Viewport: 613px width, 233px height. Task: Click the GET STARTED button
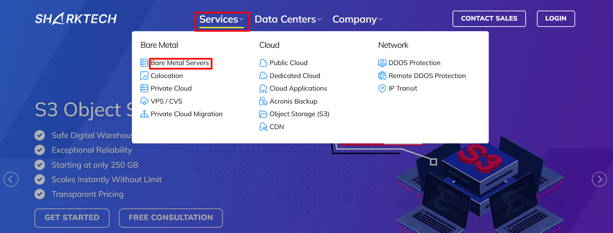[x=72, y=218]
